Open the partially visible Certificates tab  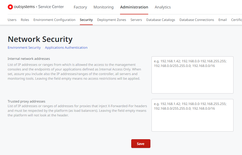coord(237,20)
